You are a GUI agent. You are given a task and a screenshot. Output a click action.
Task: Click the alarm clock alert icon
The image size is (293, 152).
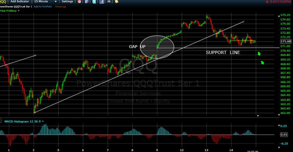(x=79, y=2)
